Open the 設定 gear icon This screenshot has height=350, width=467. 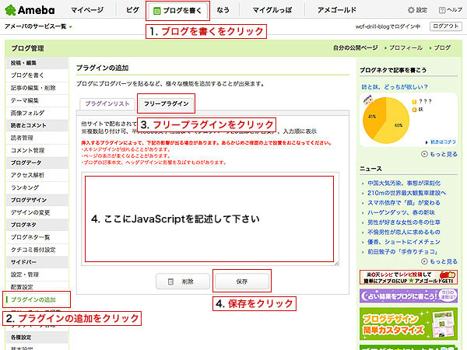[411, 10]
